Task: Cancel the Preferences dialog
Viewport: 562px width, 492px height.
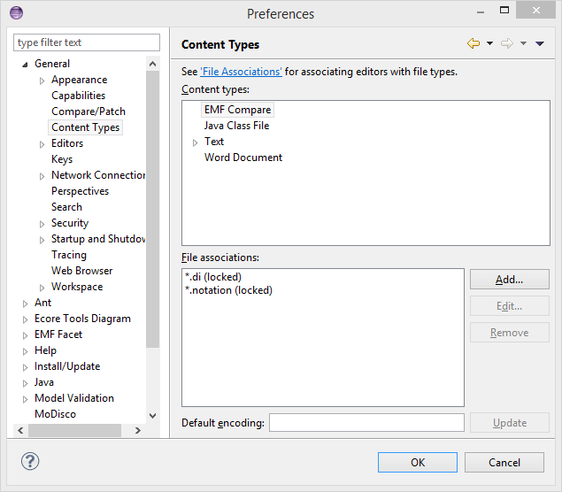Action: pos(504,462)
